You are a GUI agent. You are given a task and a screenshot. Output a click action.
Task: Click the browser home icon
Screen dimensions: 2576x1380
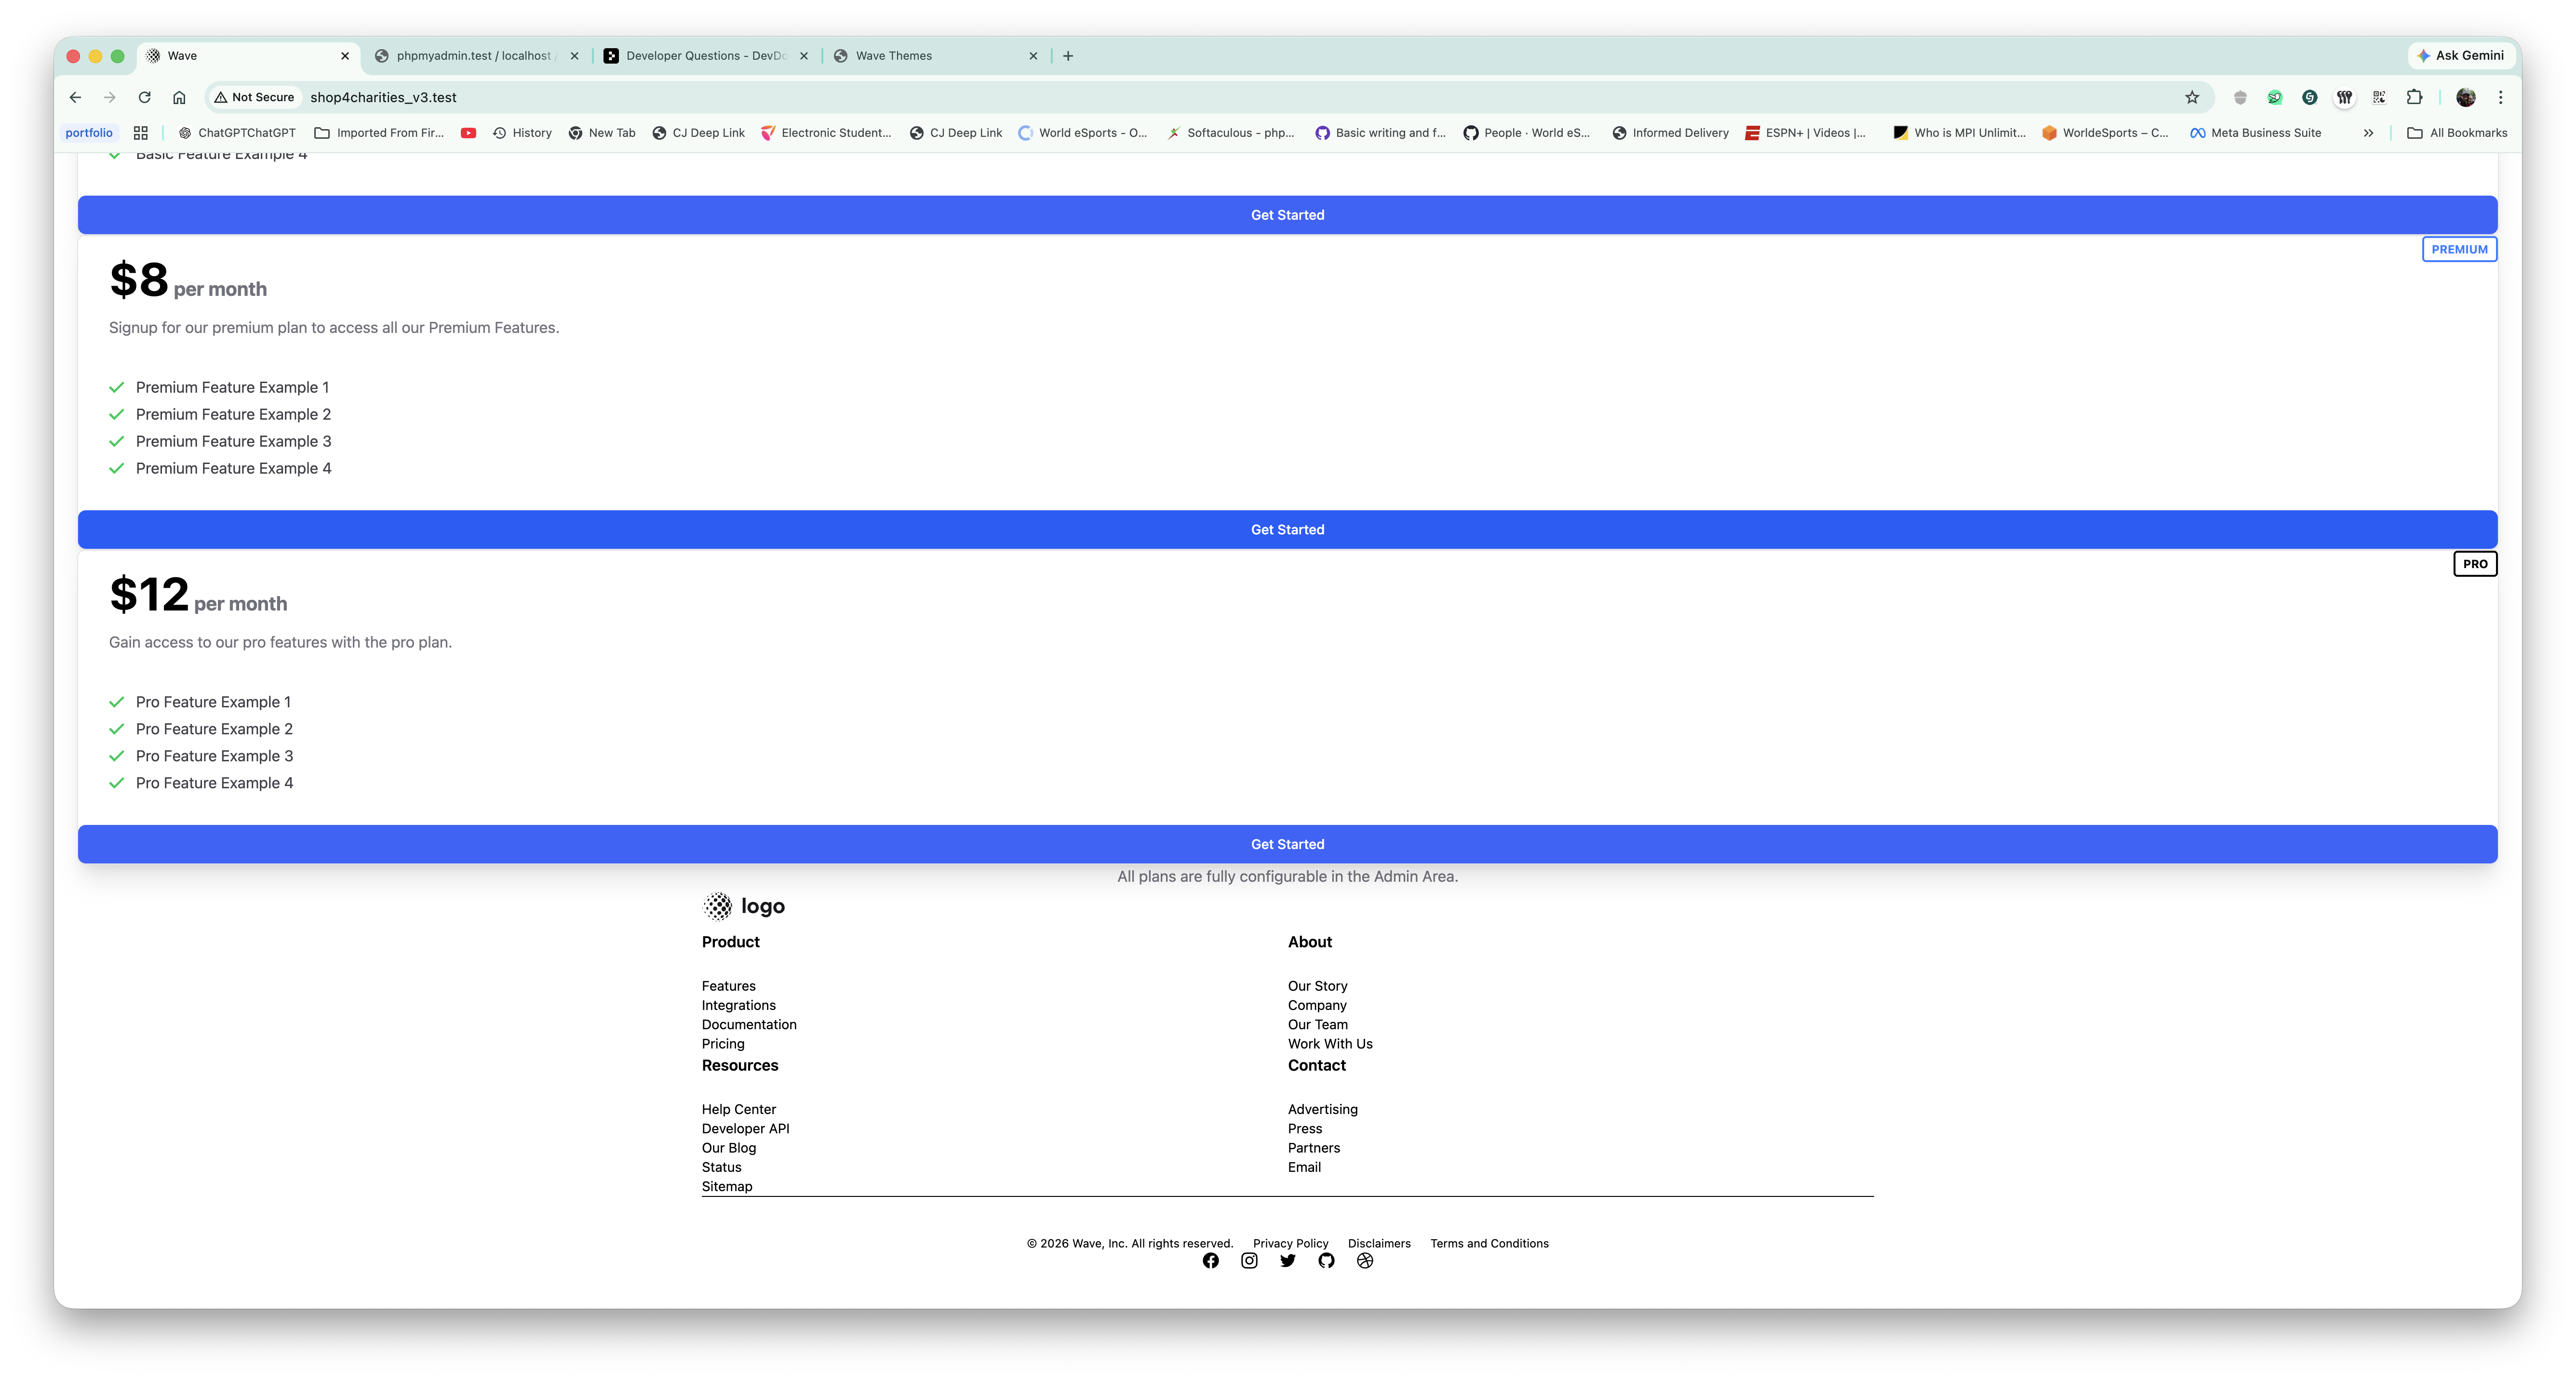(x=179, y=97)
